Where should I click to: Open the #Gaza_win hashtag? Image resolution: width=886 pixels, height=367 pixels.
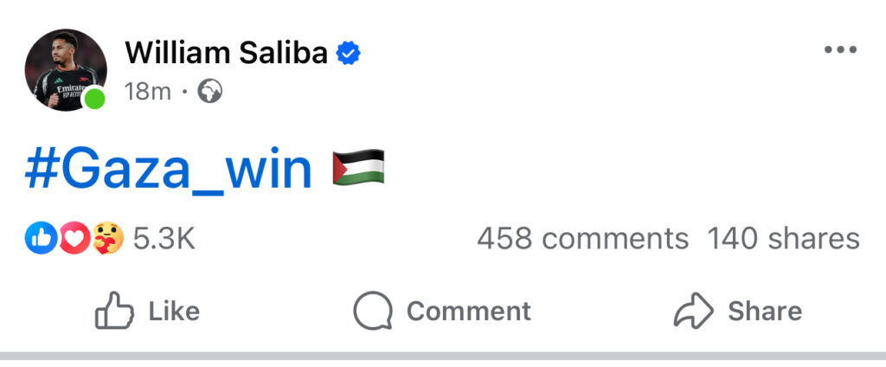click(x=168, y=171)
